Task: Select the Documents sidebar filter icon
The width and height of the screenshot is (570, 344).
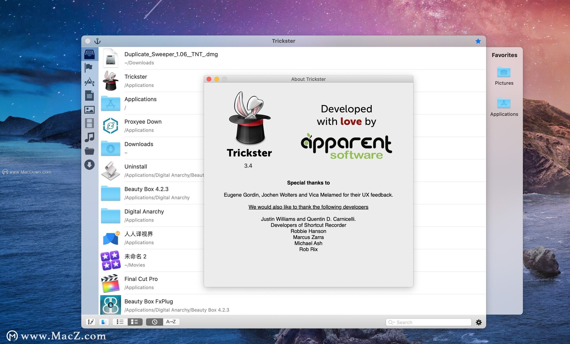Action: point(89,96)
